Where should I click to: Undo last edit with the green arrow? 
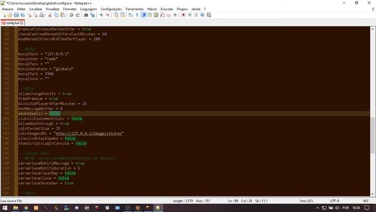71,15
